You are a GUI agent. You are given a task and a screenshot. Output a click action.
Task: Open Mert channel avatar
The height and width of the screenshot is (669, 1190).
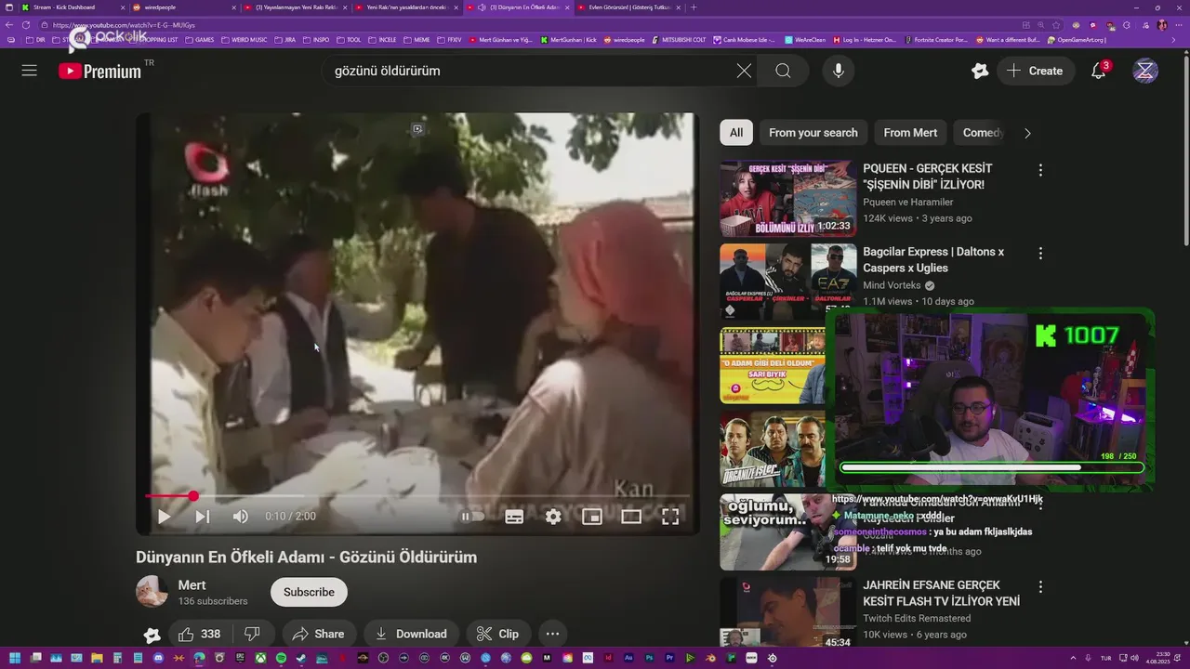click(152, 592)
